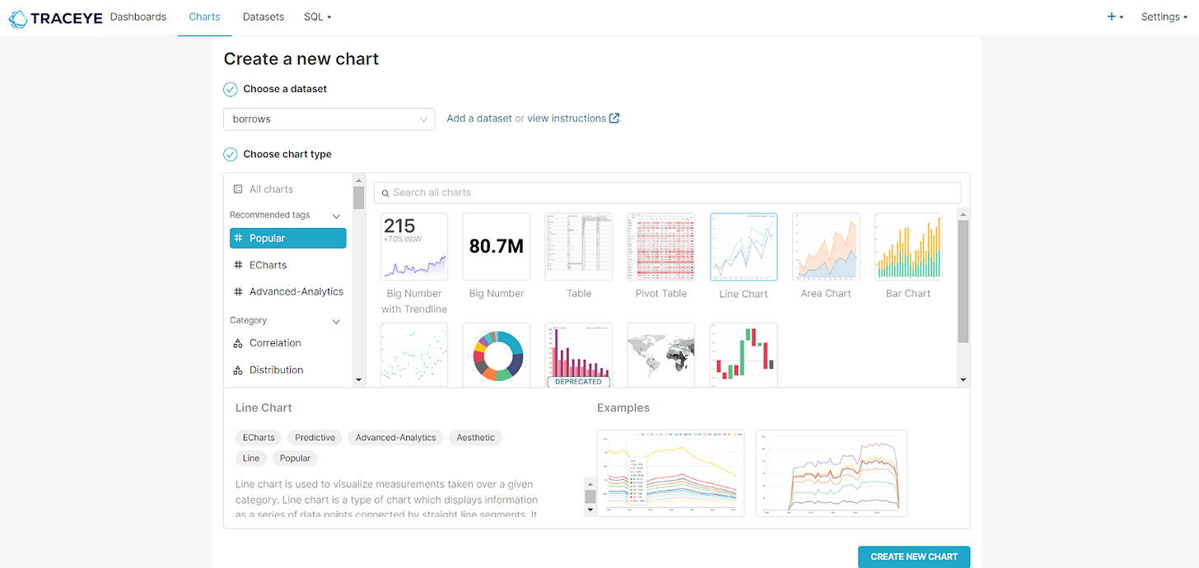Choose the donut pie chart thumbnail
The width and height of the screenshot is (1199, 568).
click(497, 354)
